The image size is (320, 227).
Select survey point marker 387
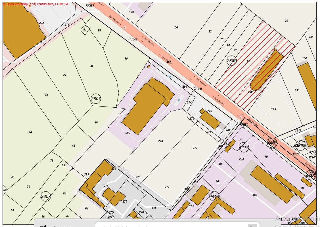pos(87,5)
